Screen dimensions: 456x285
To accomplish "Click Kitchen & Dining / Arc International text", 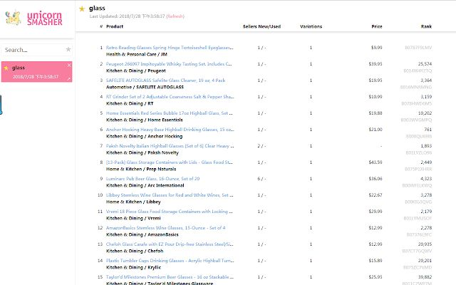I will click(145, 185).
